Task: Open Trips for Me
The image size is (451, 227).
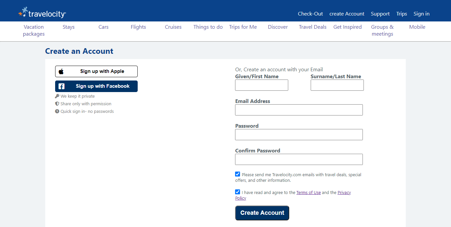Action: 243,27
